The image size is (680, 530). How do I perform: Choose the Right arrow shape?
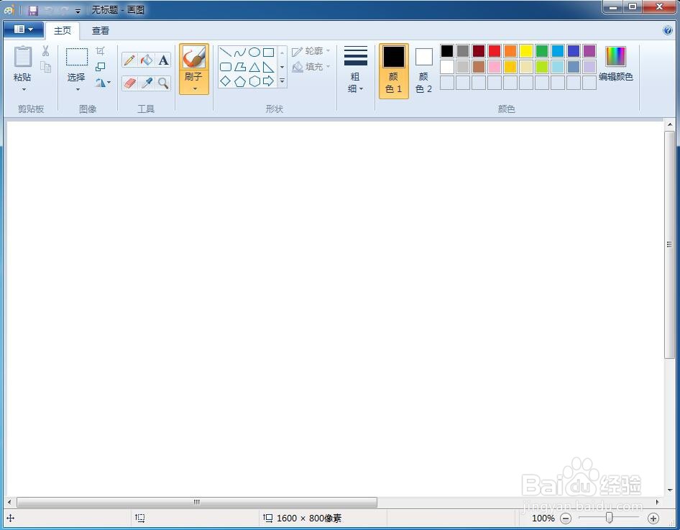coord(269,81)
